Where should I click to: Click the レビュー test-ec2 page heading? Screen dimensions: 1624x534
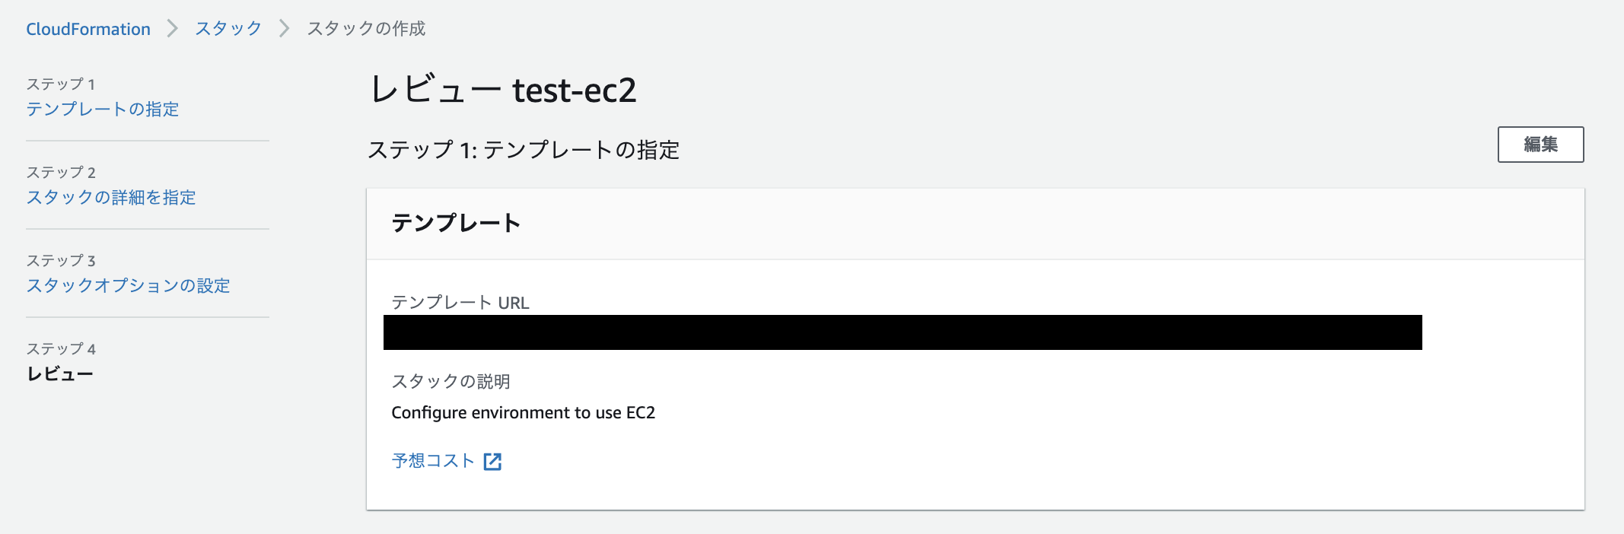click(502, 90)
